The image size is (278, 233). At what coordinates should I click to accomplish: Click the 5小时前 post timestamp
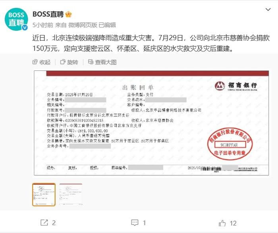pyautogui.click(x=43, y=25)
